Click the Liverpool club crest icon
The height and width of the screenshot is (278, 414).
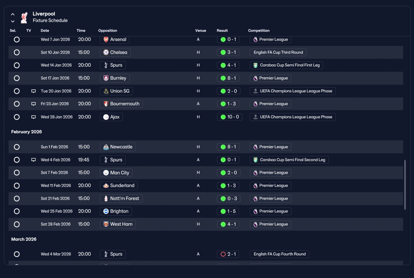tap(24, 17)
